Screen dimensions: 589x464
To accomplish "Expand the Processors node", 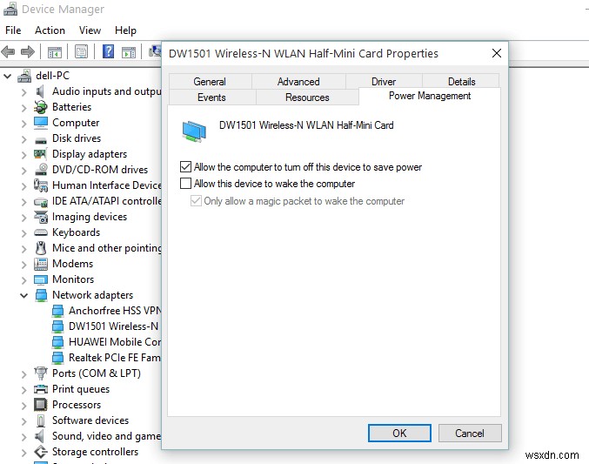I will (x=24, y=405).
